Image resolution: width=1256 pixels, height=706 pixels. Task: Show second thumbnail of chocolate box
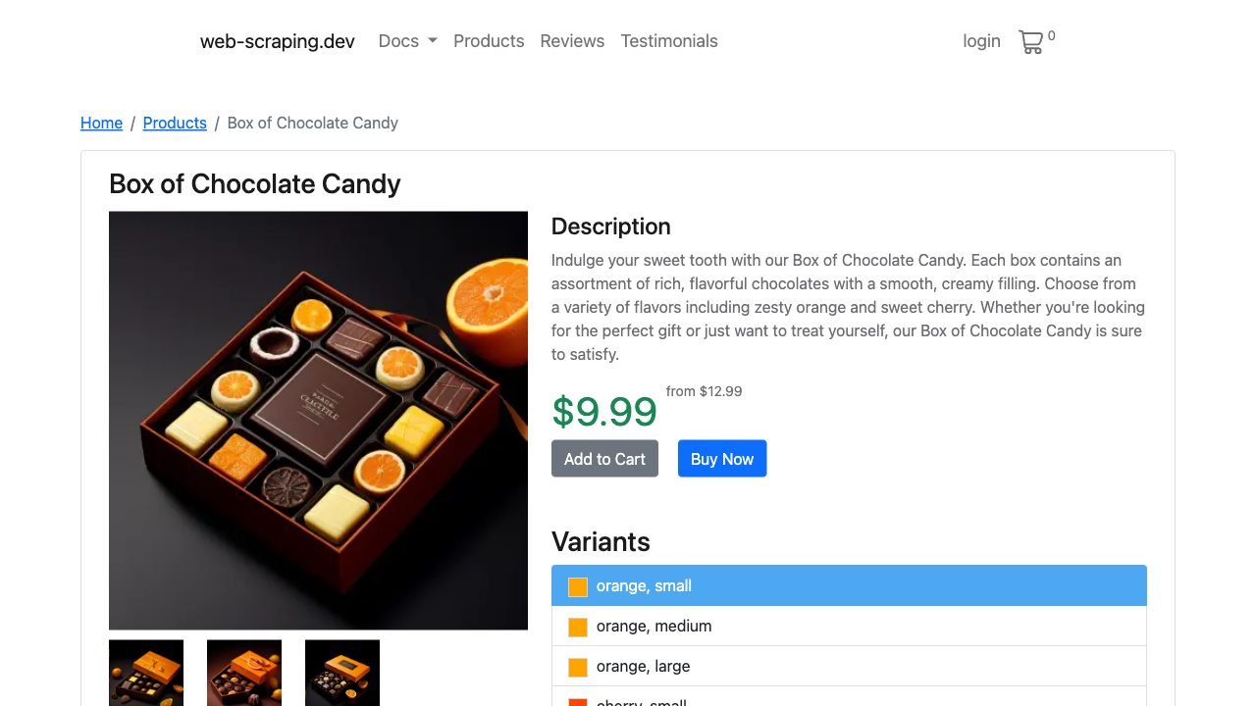pos(244,673)
